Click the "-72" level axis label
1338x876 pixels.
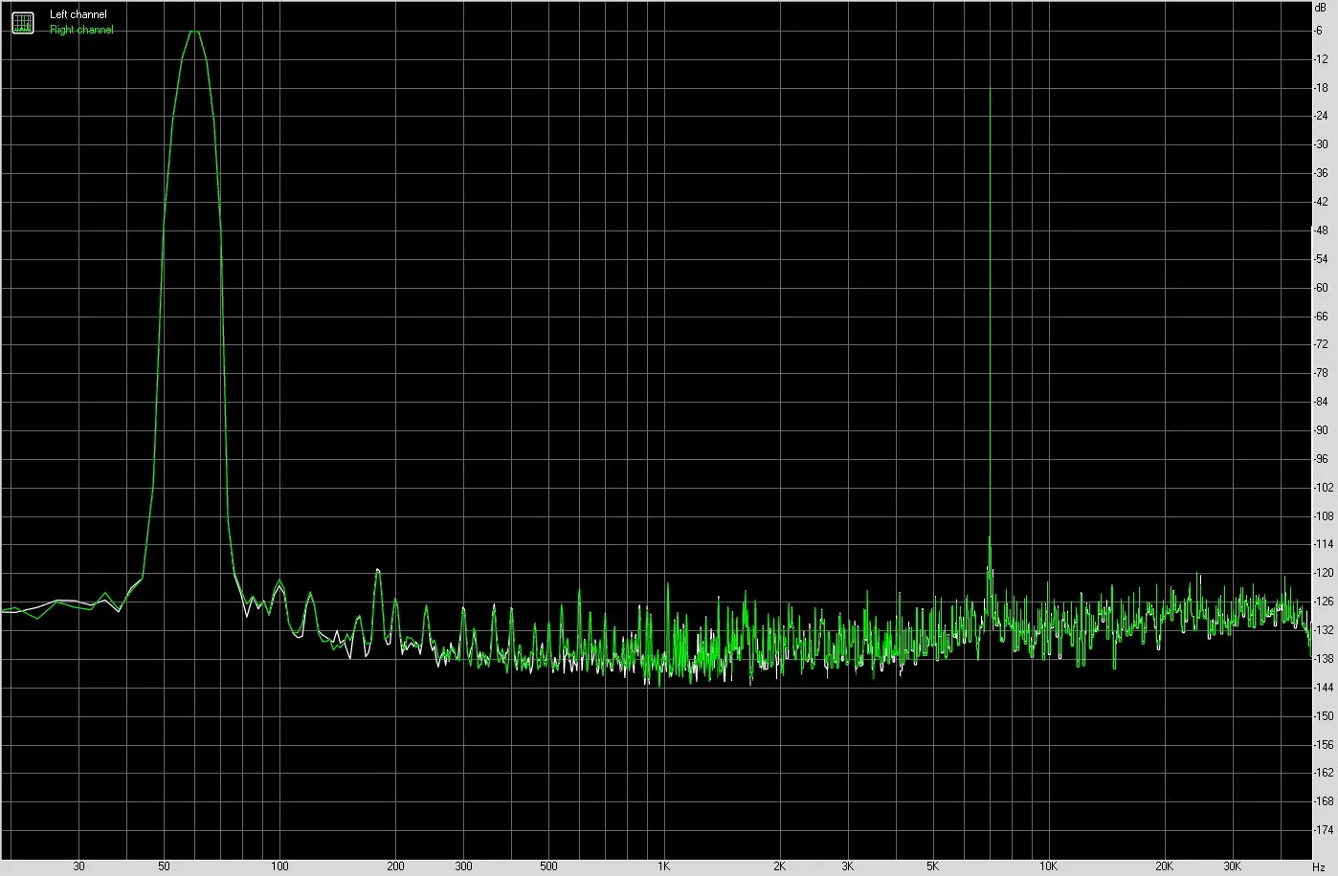tap(1322, 344)
